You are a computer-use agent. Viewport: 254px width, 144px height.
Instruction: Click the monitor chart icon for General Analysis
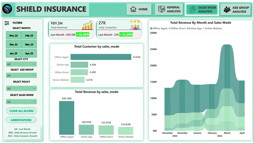[161, 9]
